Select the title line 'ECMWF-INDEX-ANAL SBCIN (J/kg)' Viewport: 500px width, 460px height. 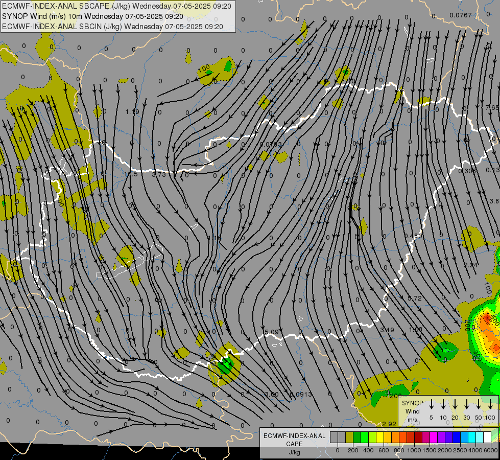(112, 27)
